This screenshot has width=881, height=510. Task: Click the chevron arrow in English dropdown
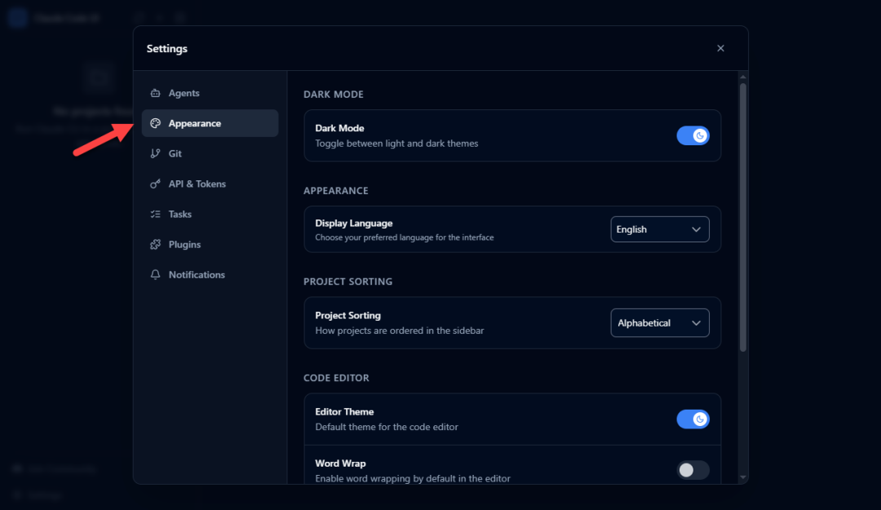point(696,229)
